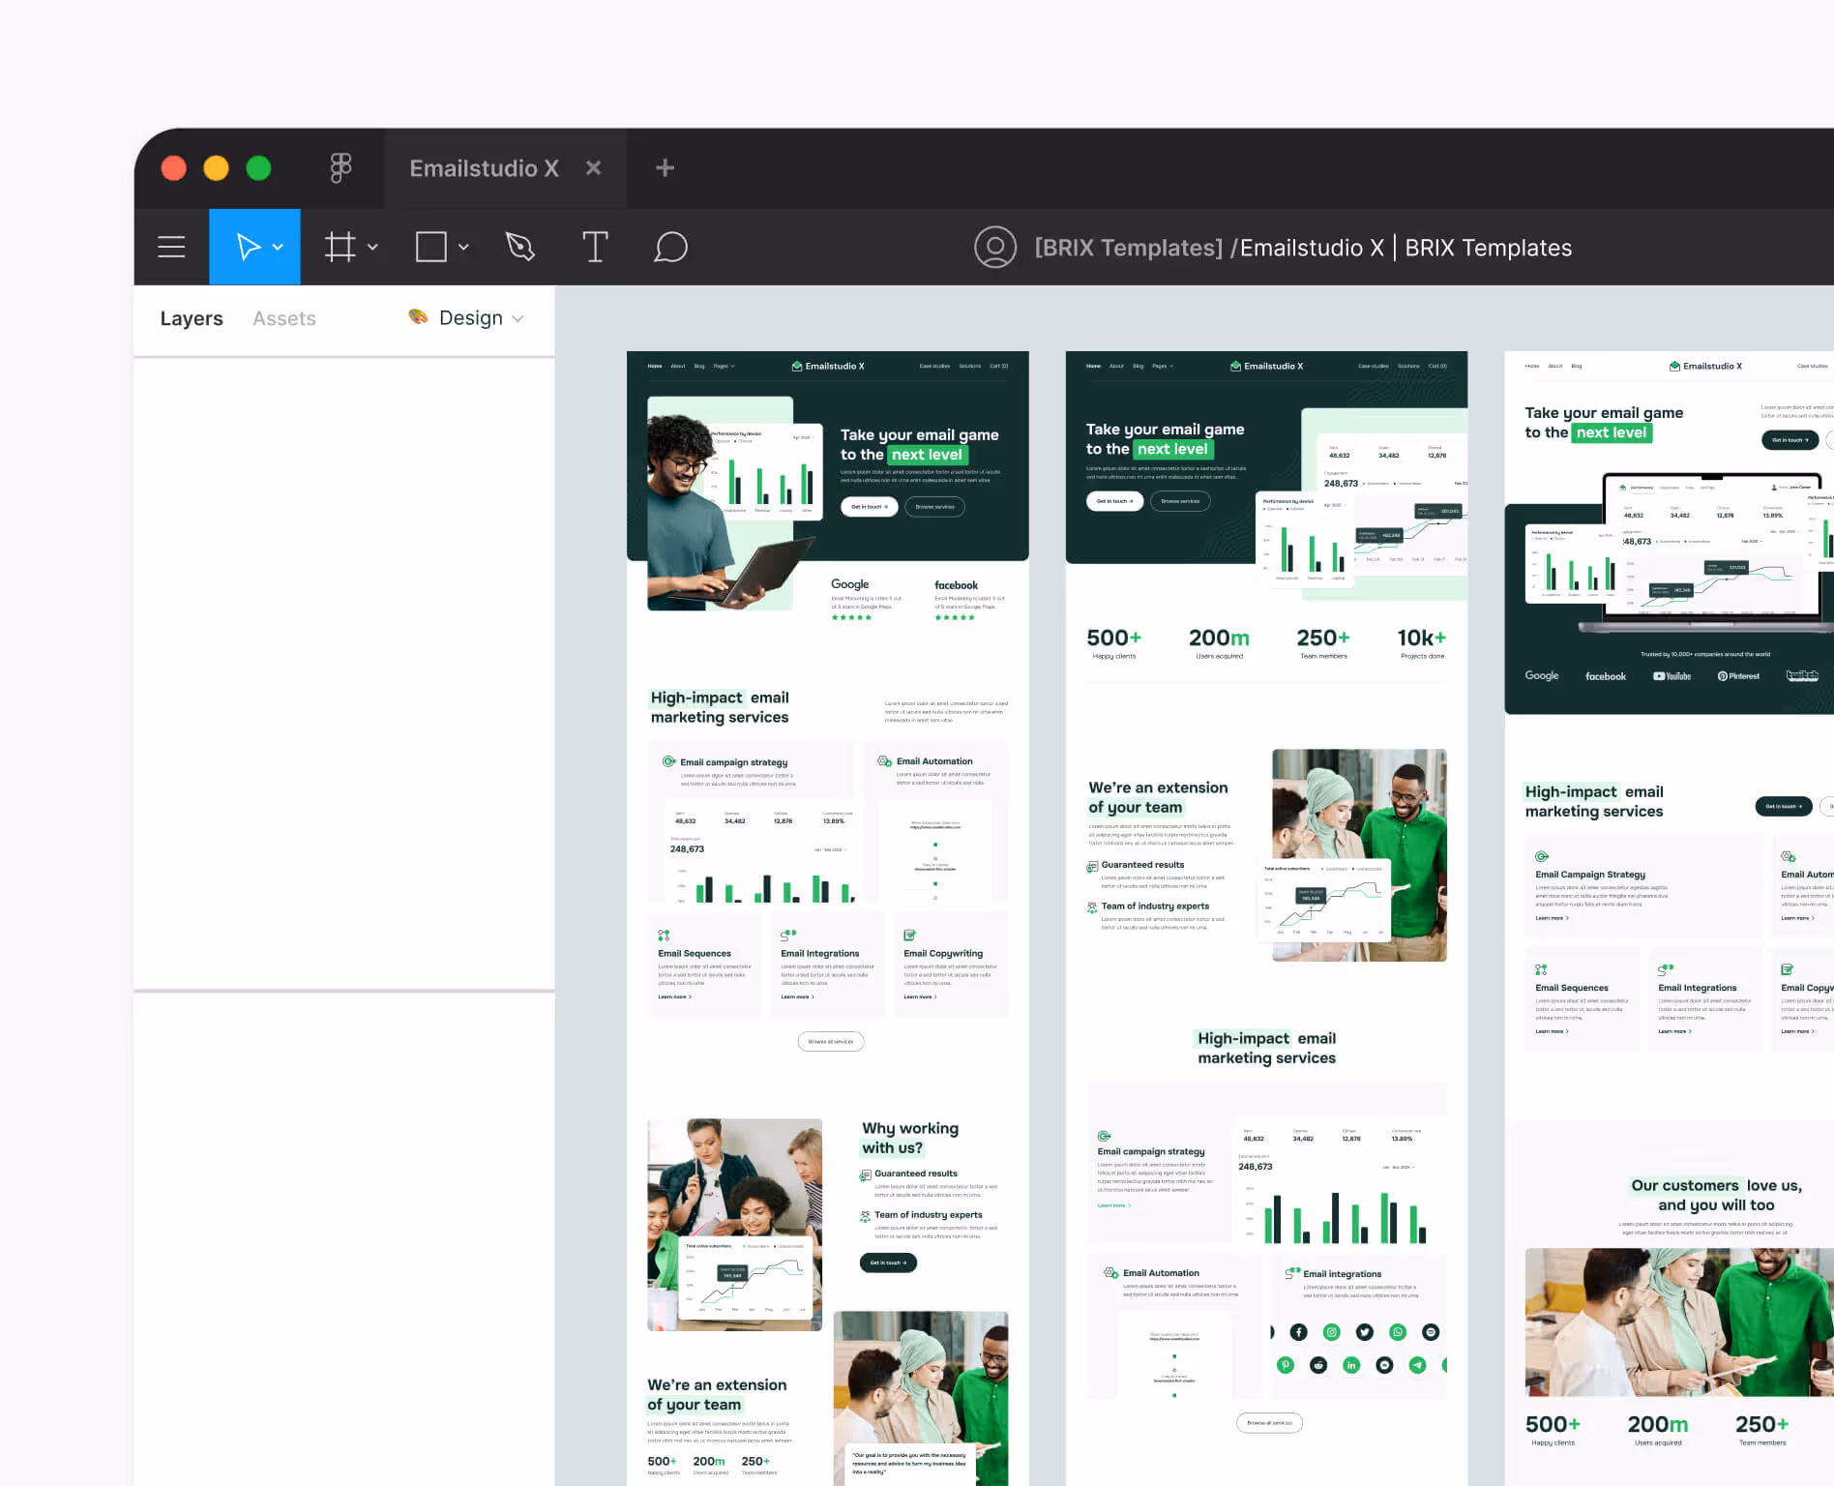This screenshot has width=1834, height=1486.
Task: Select the Move tool
Action: pos(247,247)
